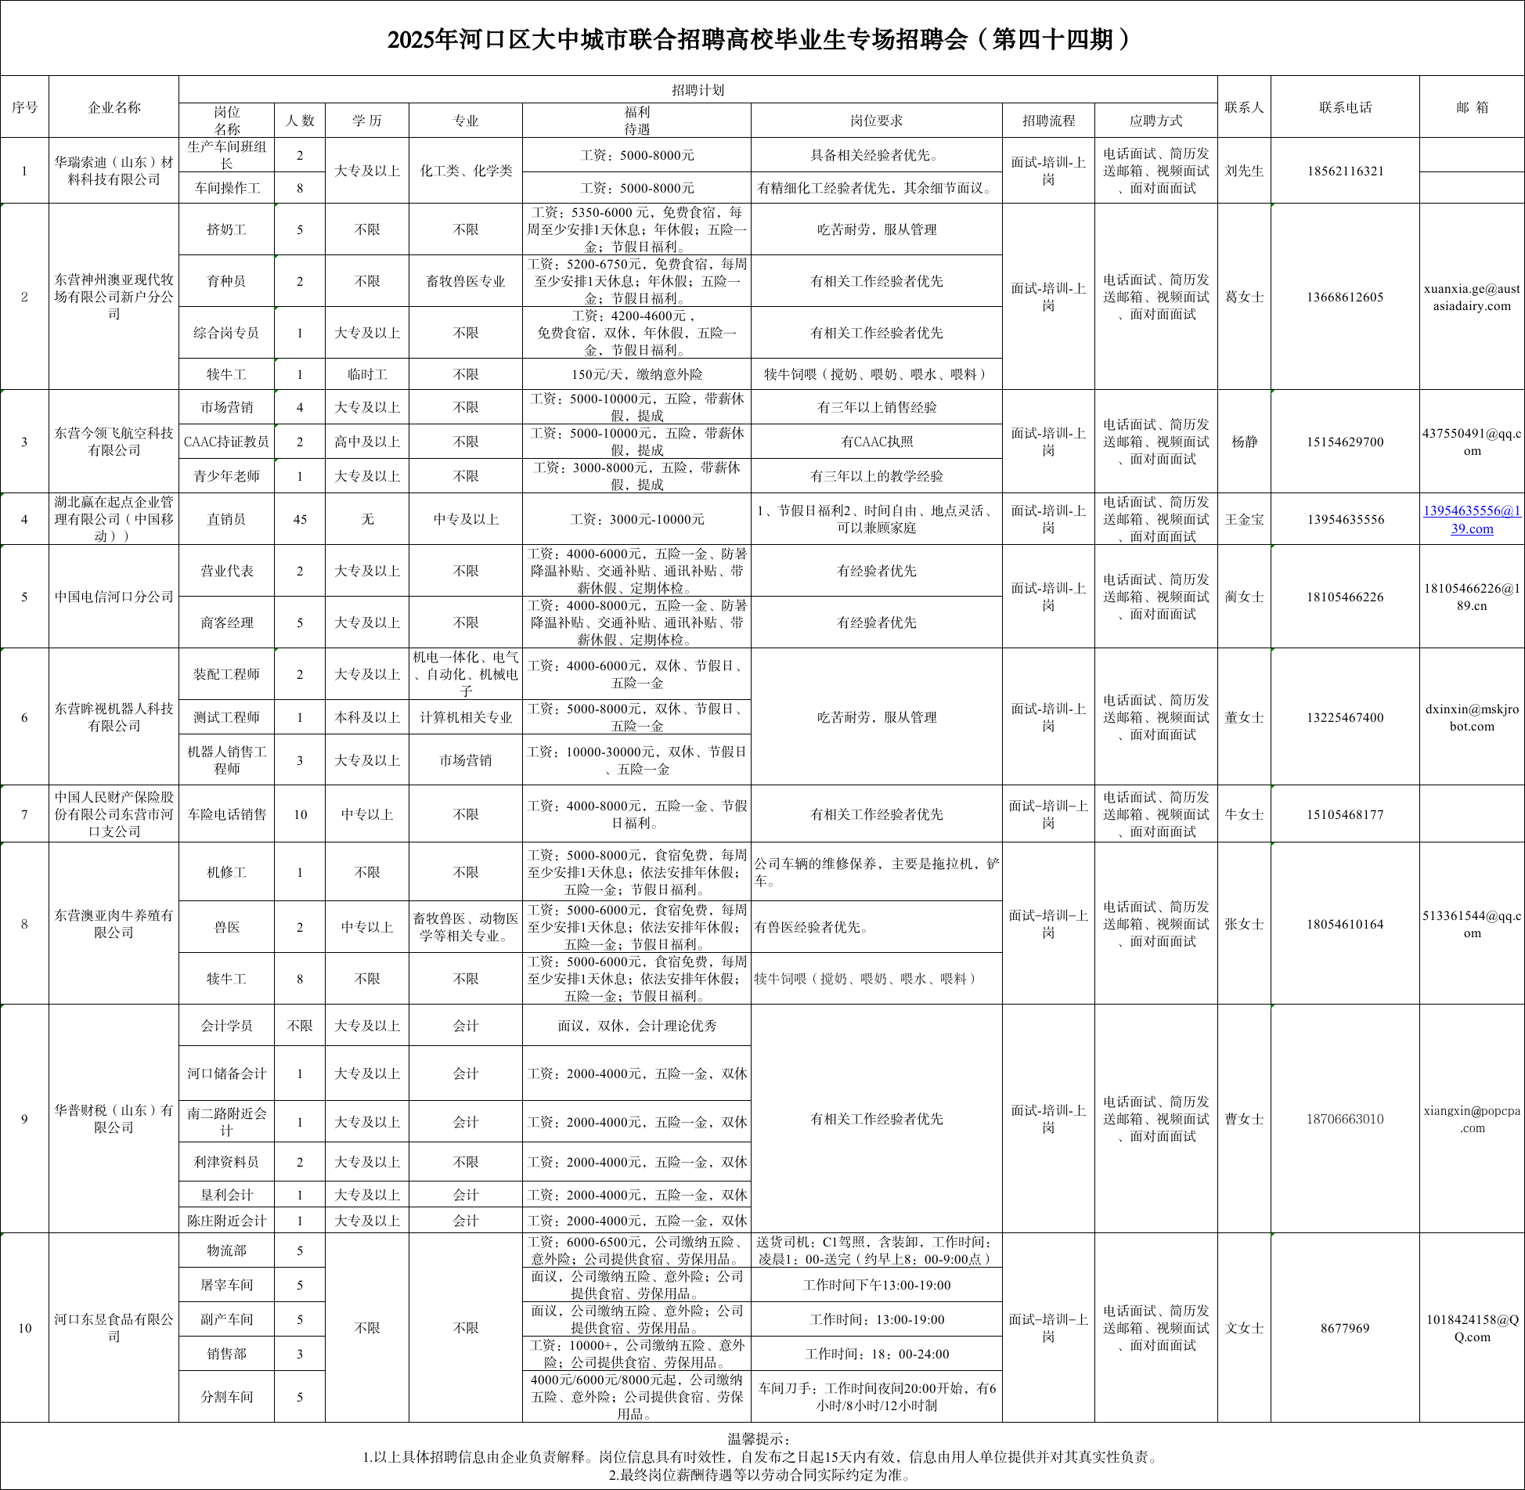This screenshot has width=1525, height=1490.
Task: Click the 华瑞索迪（山东）材料科技有限公司 company cell
Action: 114,171
